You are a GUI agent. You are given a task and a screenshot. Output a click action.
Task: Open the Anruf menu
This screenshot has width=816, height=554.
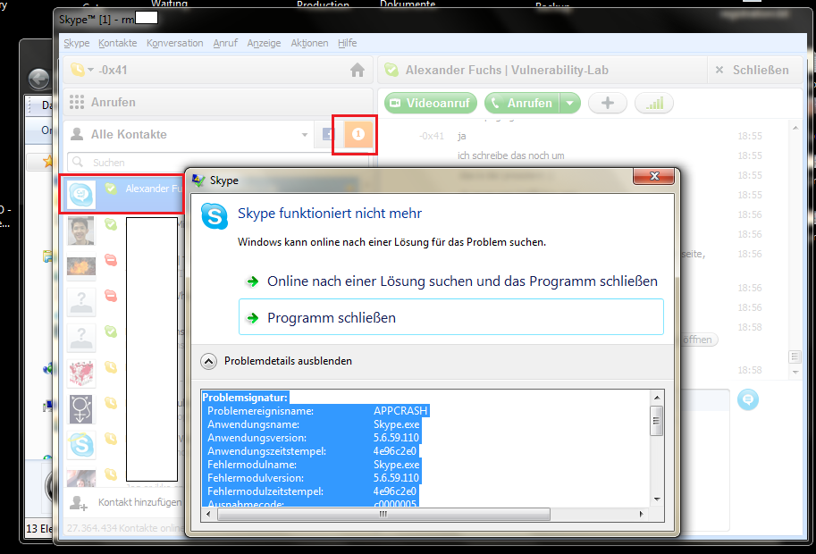tap(225, 43)
